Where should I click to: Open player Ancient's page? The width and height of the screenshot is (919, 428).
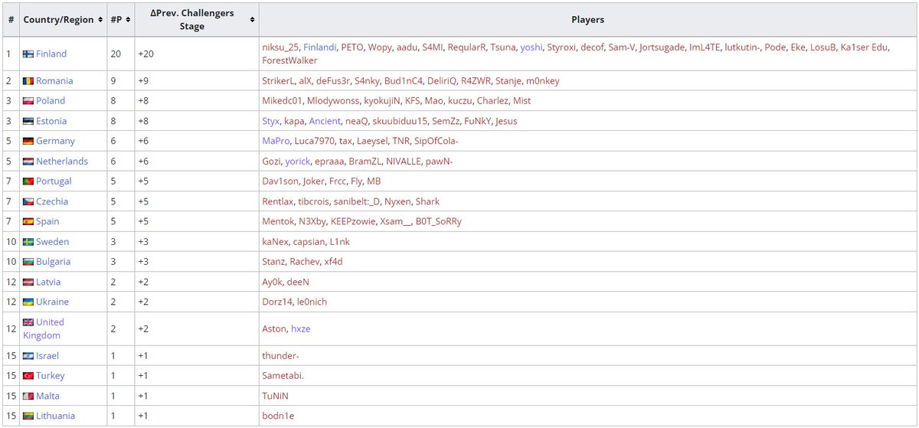click(x=325, y=121)
